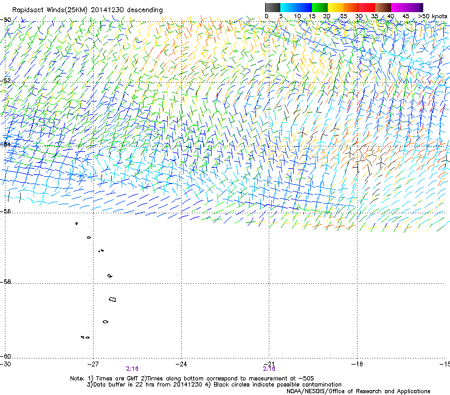
Task: Click the '20' legend scale label
Action: [x=327, y=16]
